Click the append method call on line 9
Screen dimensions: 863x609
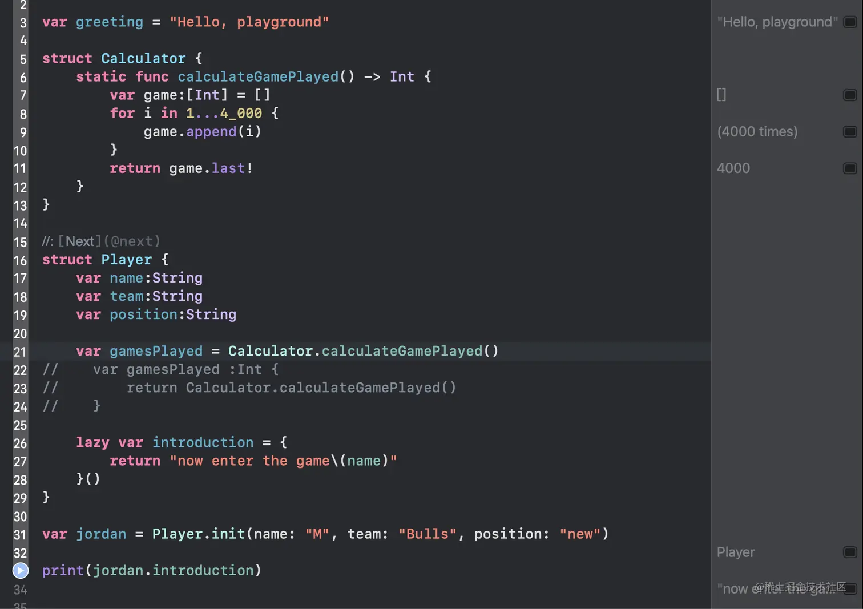click(x=211, y=131)
